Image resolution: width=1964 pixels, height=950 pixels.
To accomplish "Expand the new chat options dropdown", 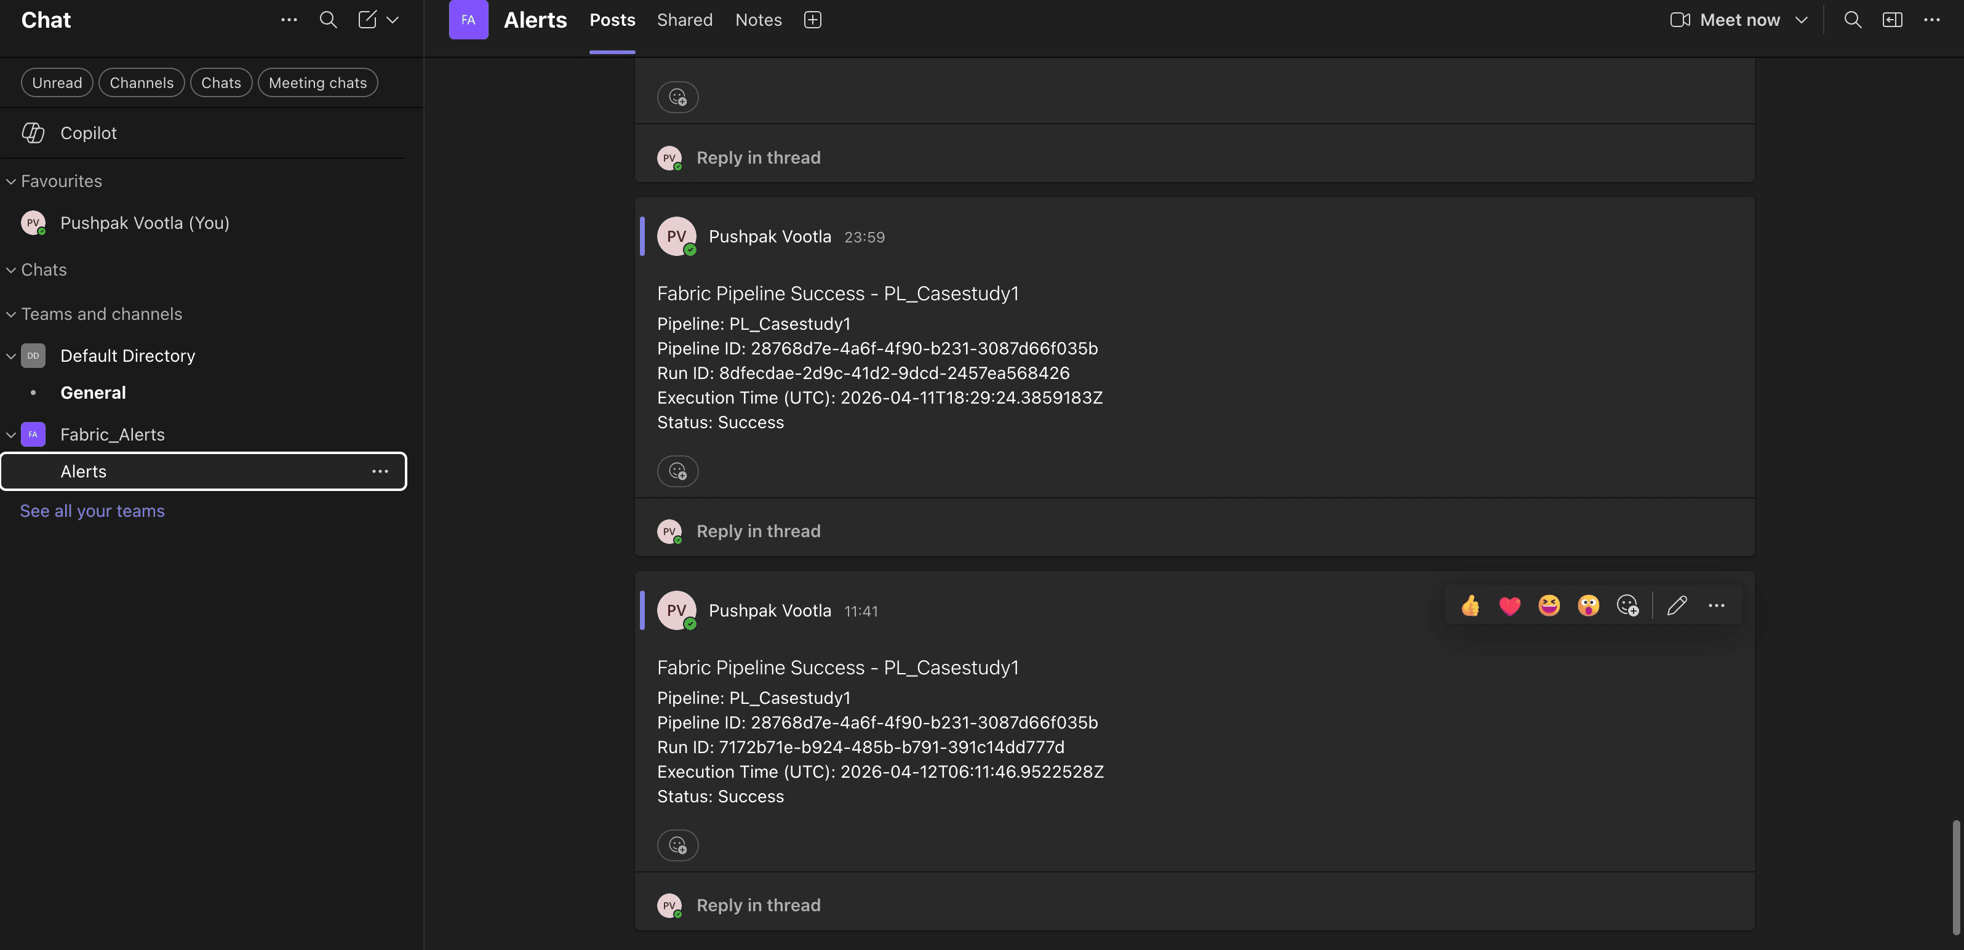I will [x=393, y=20].
